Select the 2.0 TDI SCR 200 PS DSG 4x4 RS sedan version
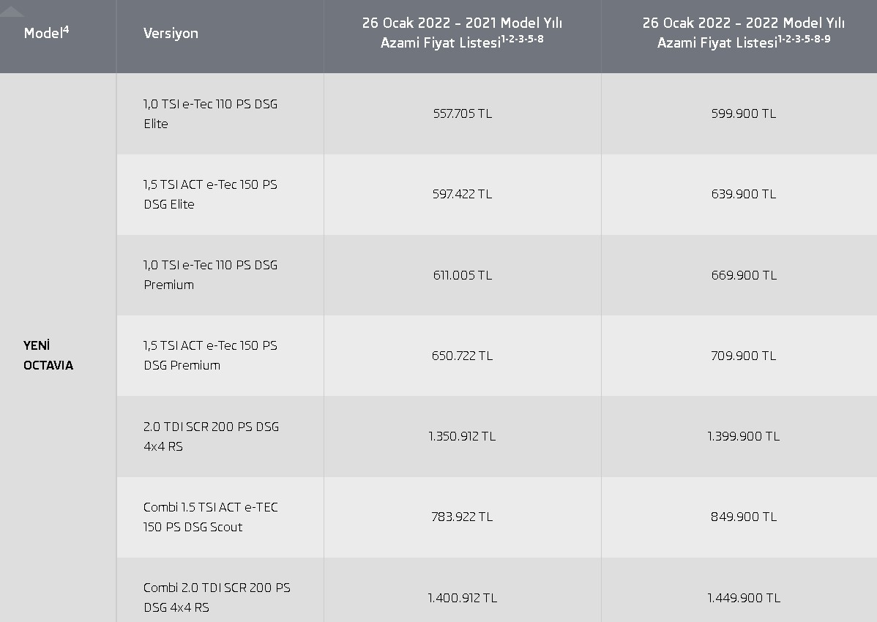The height and width of the screenshot is (622, 877). pos(211,436)
